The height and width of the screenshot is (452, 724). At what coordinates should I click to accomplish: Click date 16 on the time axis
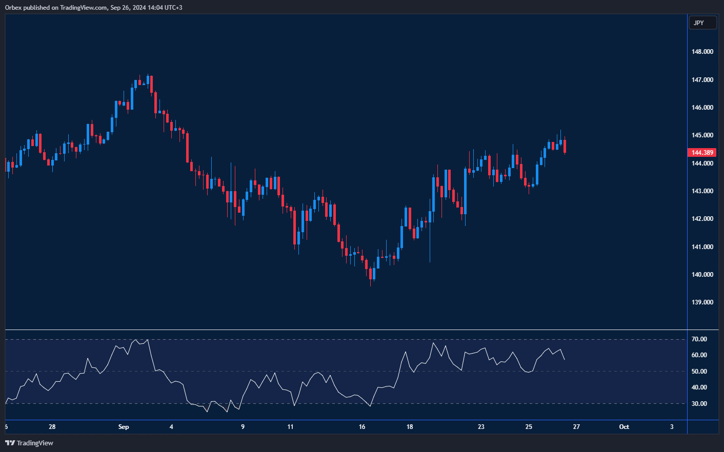(x=362, y=427)
